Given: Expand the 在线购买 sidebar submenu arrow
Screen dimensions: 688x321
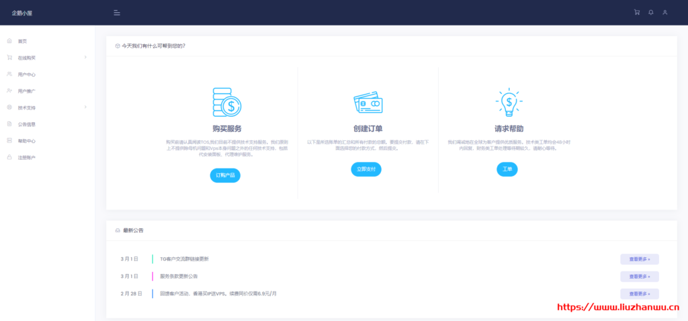Looking at the screenshot, I should (85, 58).
